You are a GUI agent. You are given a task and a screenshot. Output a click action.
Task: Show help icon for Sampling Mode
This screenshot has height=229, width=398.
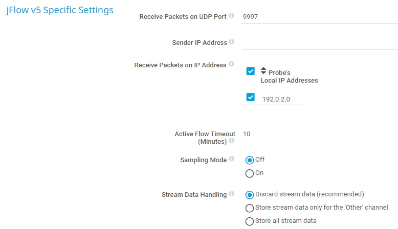[231, 159]
